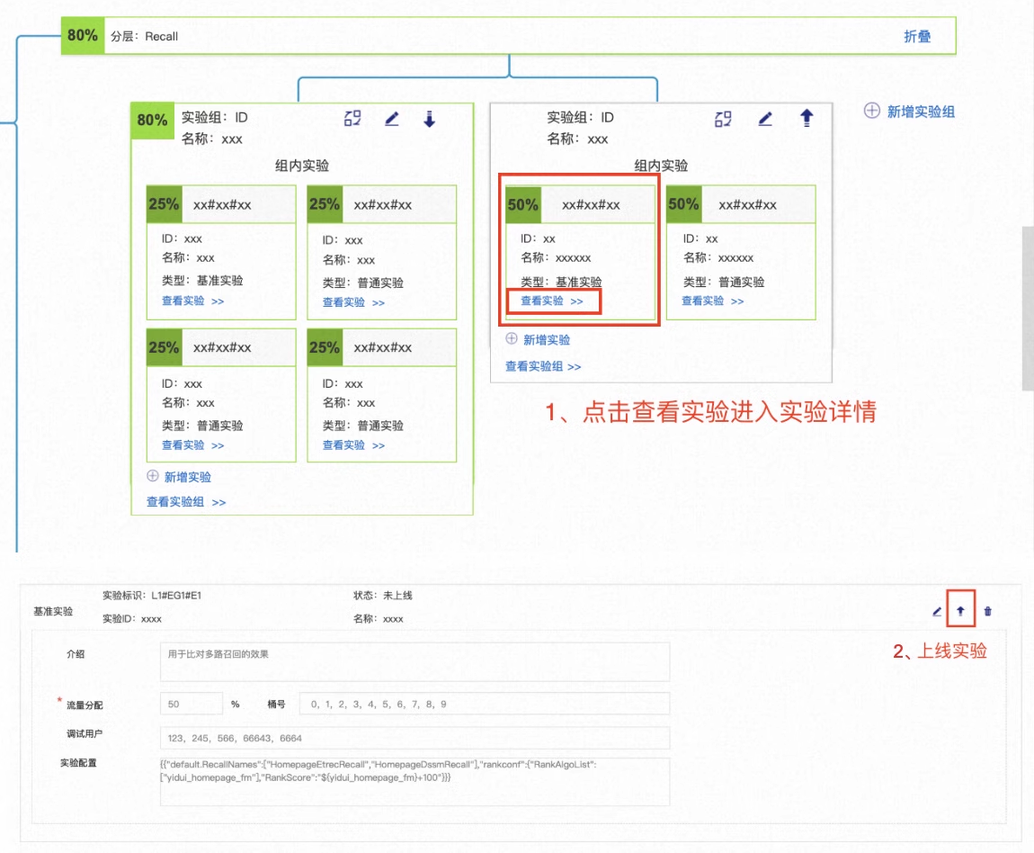Launch experiment with up-arrow icon in detail panel
Viewport: 1034px width, 853px height.
(961, 611)
